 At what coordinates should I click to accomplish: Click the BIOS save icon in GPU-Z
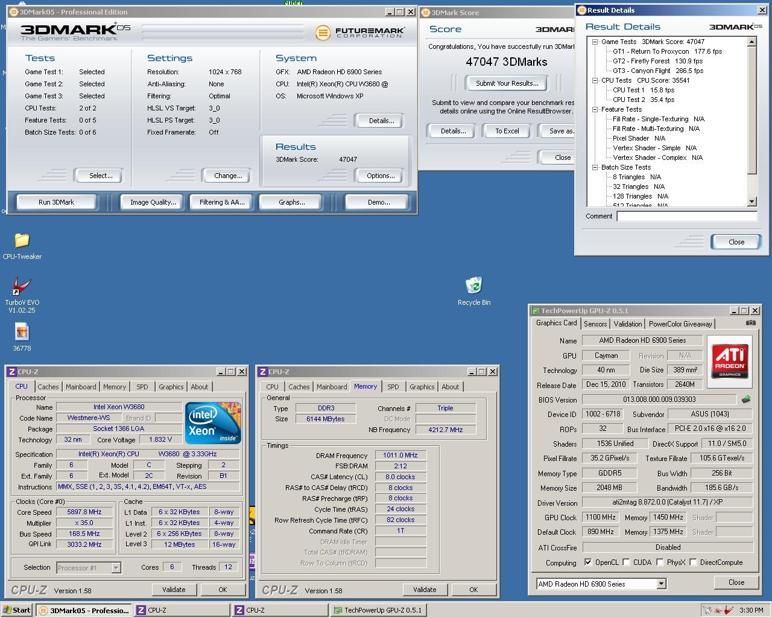pyautogui.click(x=746, y=399)
